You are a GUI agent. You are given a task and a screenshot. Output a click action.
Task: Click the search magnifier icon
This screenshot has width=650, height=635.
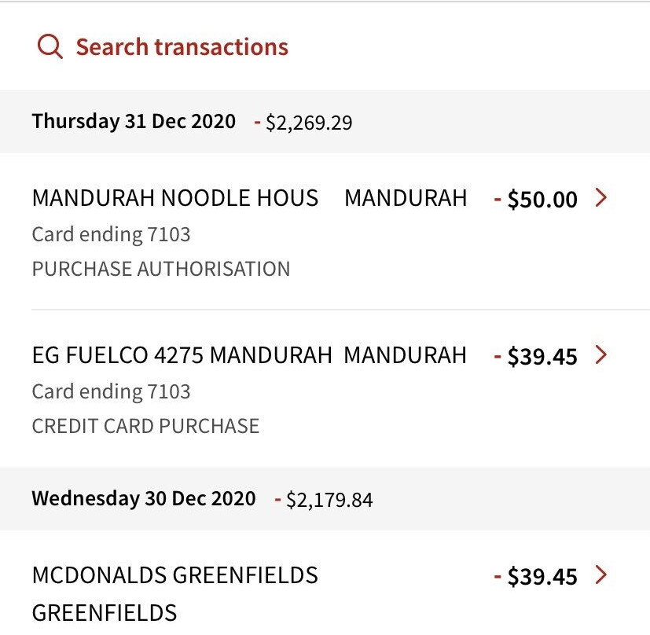50,46
